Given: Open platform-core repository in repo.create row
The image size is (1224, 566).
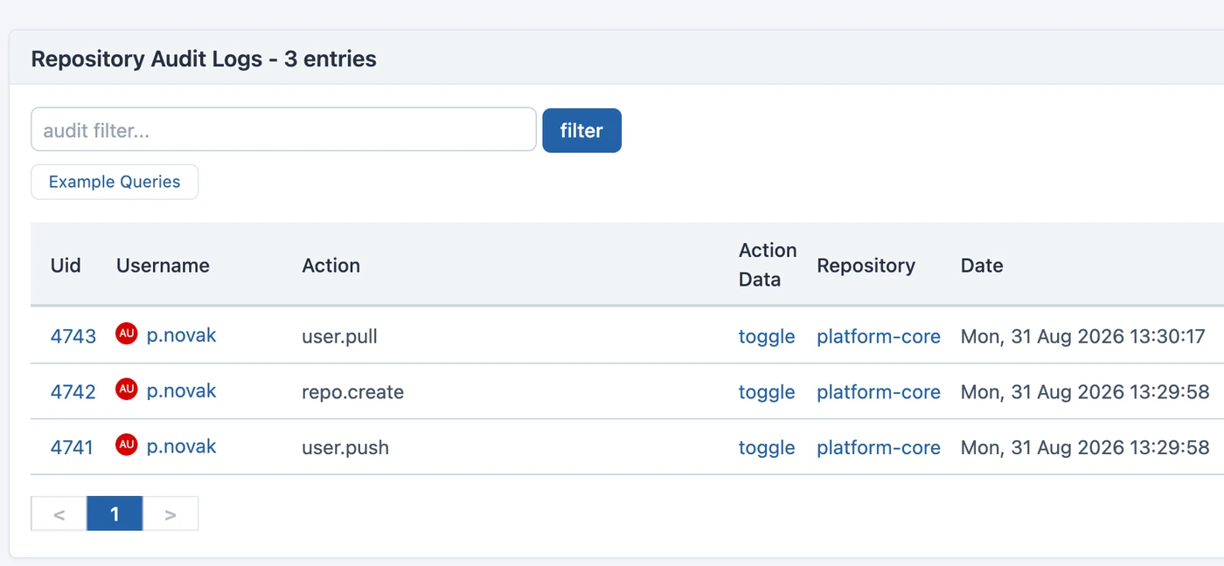Looking at the screenshot, I should click(879, 392).
